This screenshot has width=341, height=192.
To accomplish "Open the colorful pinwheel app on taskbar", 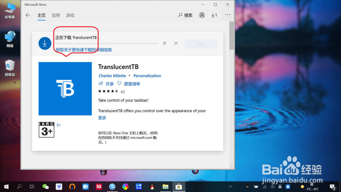I will pos(125,187).
